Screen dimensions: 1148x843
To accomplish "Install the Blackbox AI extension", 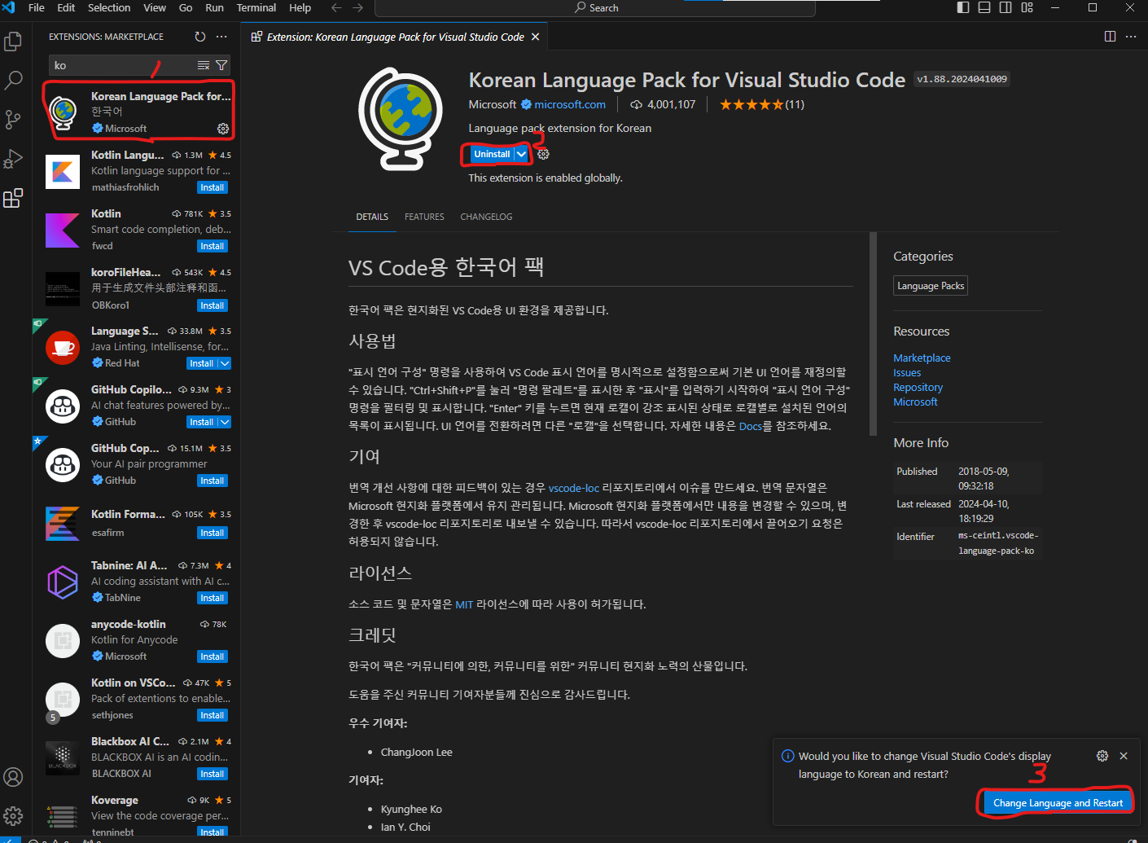I will (213, 774).
